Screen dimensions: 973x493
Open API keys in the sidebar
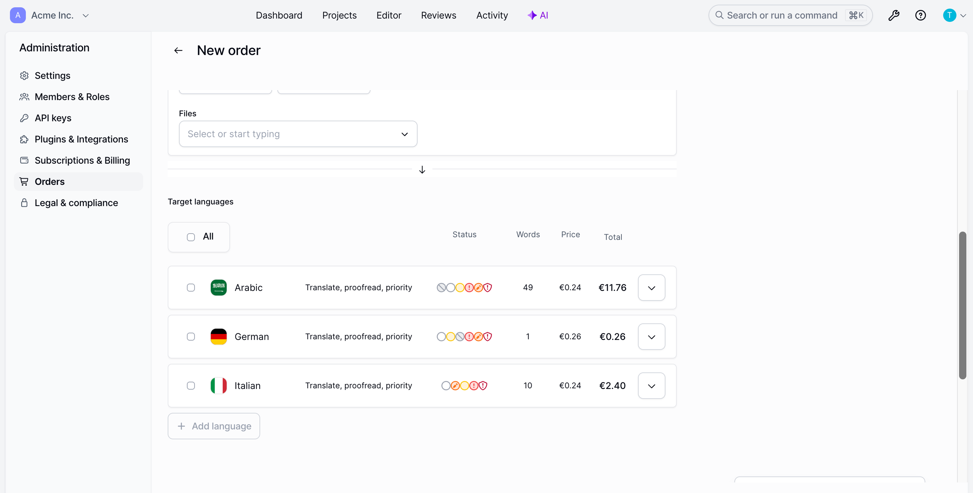coord(79,118)
